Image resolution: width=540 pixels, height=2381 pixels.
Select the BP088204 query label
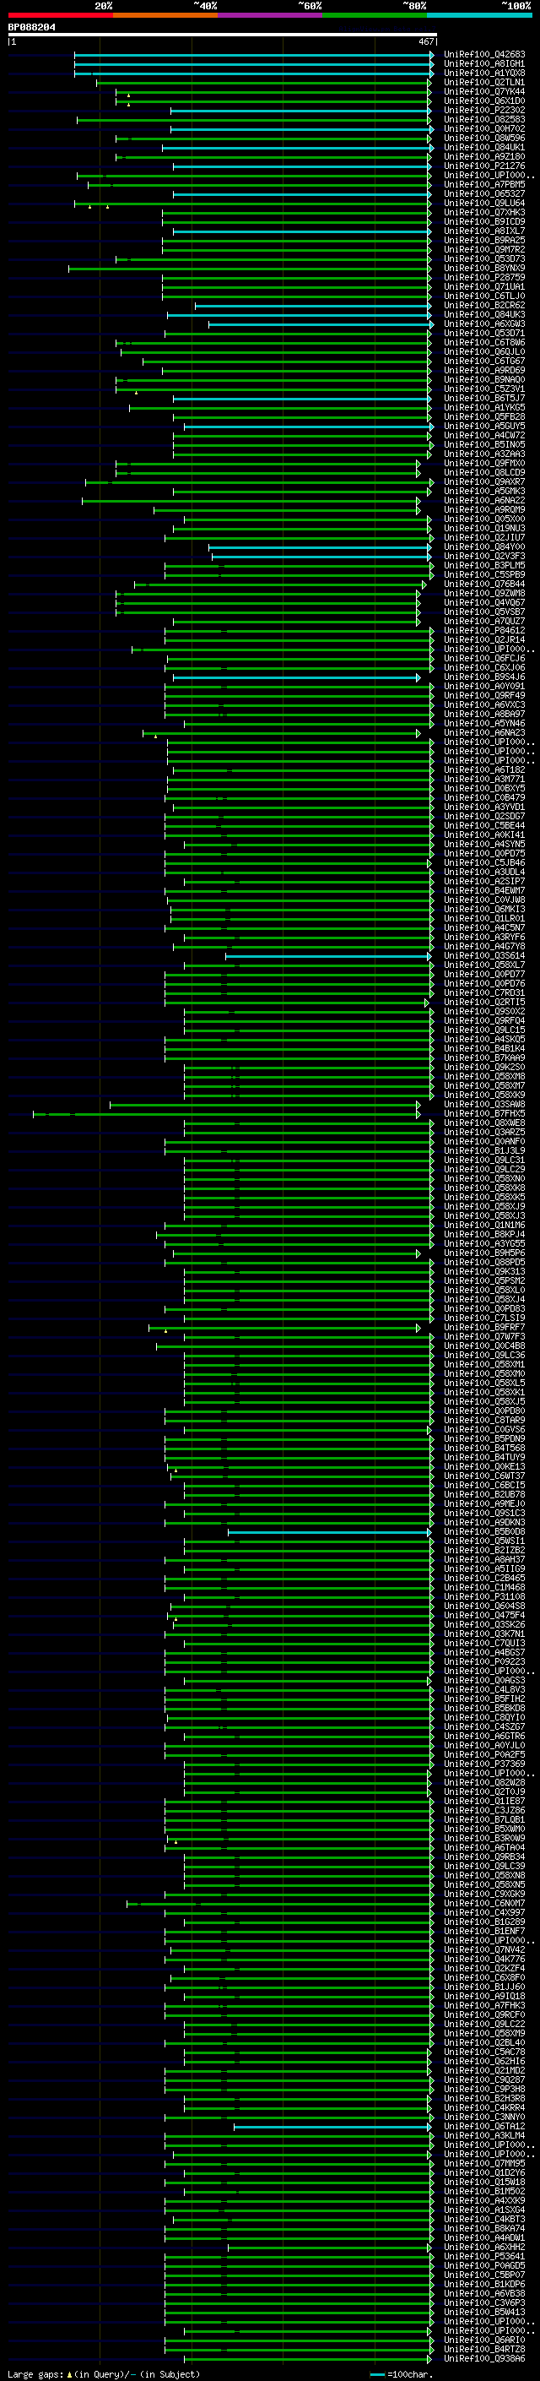31,27
